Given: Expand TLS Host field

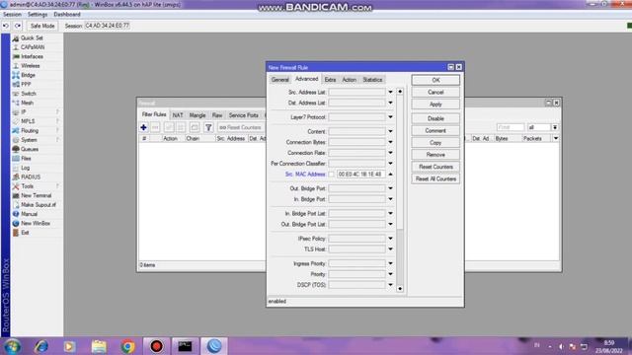Looking at the screenshot, I should [x=390, y=249].
